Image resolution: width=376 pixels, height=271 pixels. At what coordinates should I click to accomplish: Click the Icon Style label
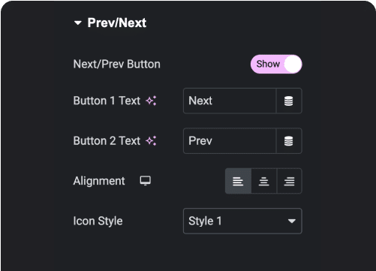[x=98, y=221]
